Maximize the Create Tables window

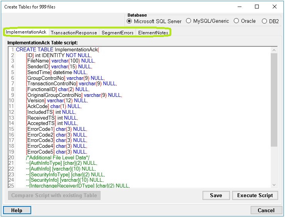(257, 7)
